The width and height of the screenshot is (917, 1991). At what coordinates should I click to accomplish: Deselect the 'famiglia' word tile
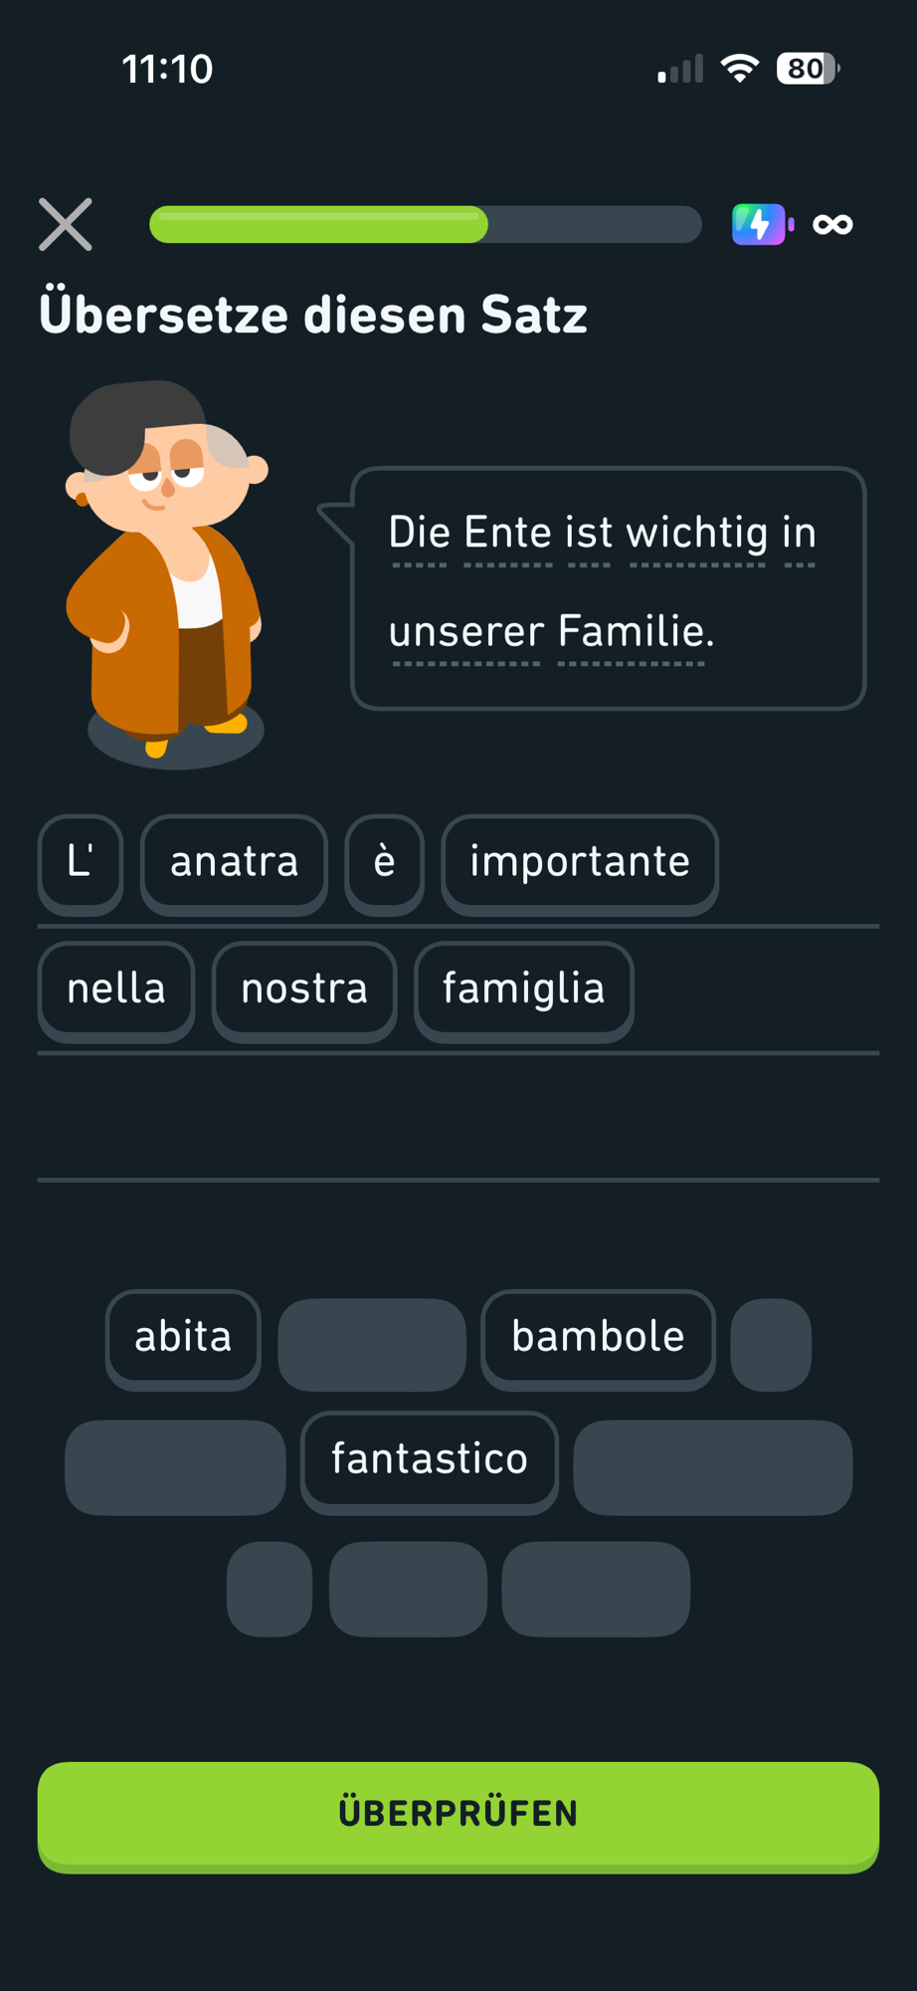[523, 990]
